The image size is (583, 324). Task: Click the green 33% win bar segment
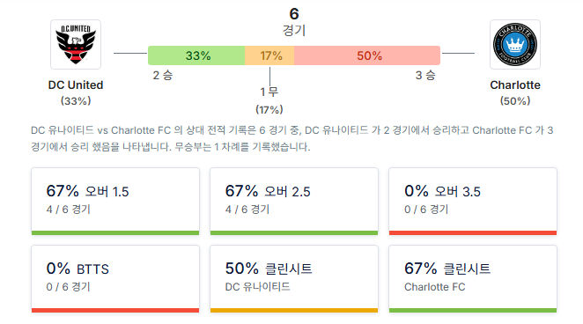(196, 55)
